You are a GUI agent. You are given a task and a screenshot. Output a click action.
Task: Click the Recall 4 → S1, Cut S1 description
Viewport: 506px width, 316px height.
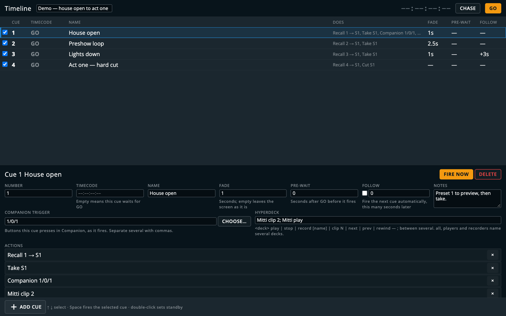(x=354, y=65)
